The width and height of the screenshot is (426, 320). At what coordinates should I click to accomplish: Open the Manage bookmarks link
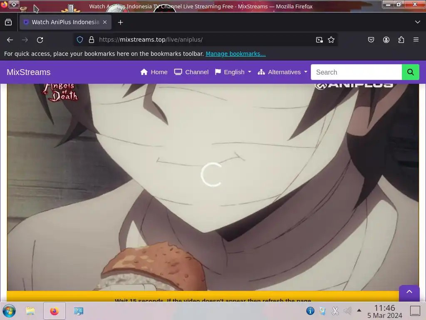(235, 54)
